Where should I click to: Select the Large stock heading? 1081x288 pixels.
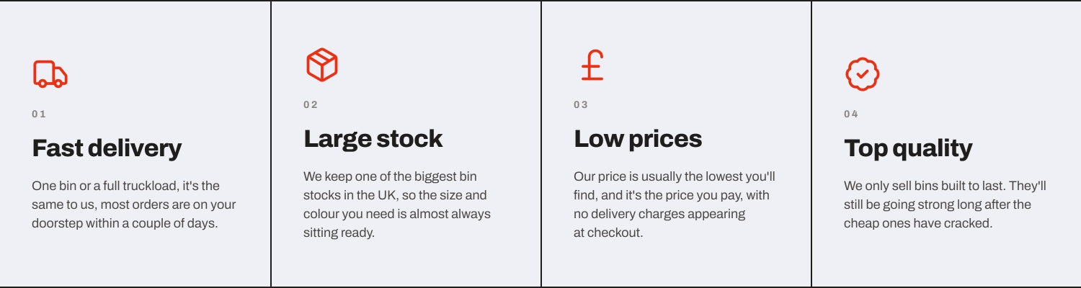point(373,138)
